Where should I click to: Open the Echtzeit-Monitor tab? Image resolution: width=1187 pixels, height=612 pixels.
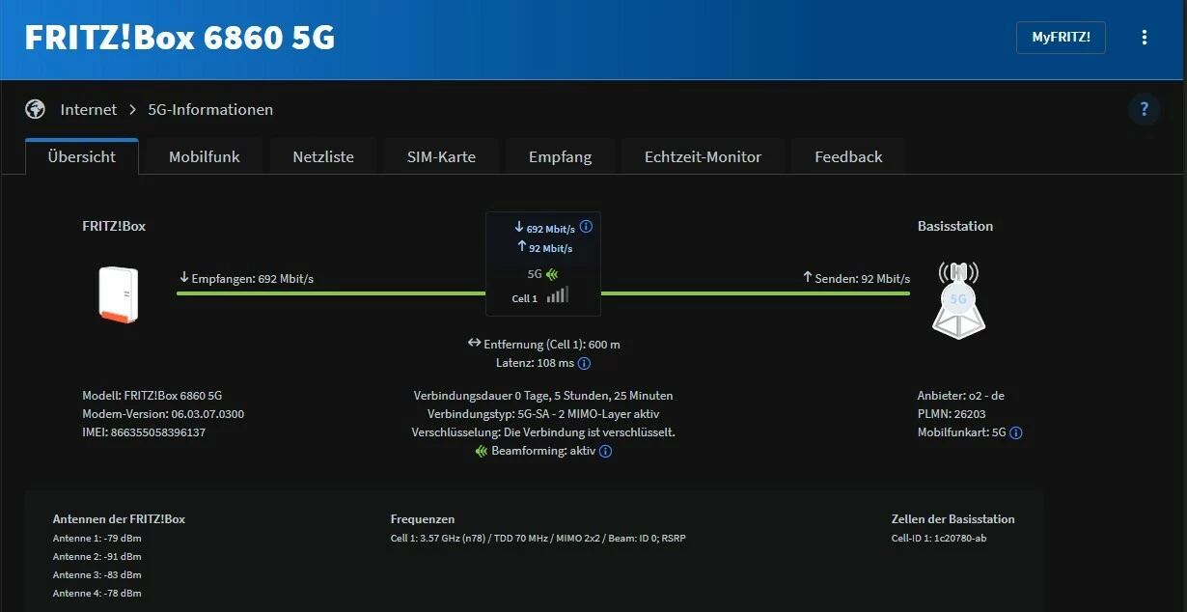click(703, 156)
